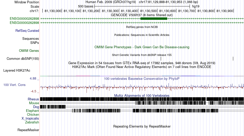Click the Multiz Alignments of 100 Vertebrates title
244x136 pixels.
142,96
